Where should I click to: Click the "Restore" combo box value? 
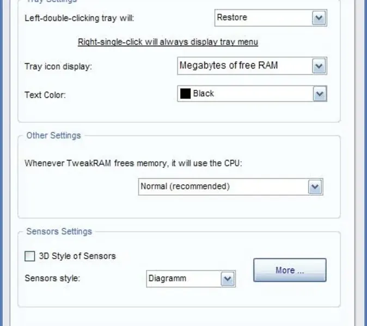coord(262,17)
